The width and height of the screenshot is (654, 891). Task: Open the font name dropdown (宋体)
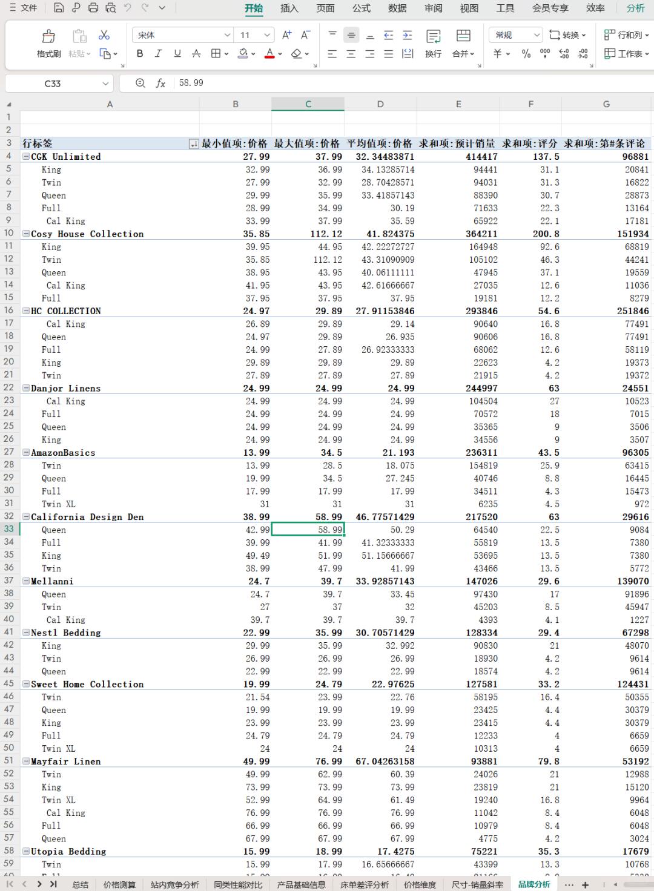227,35
